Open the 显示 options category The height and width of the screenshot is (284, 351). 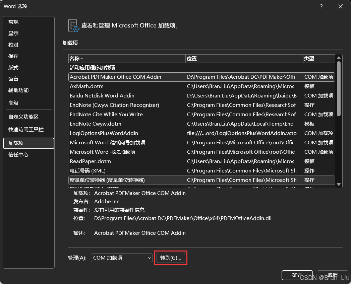(x=28, y=33)
